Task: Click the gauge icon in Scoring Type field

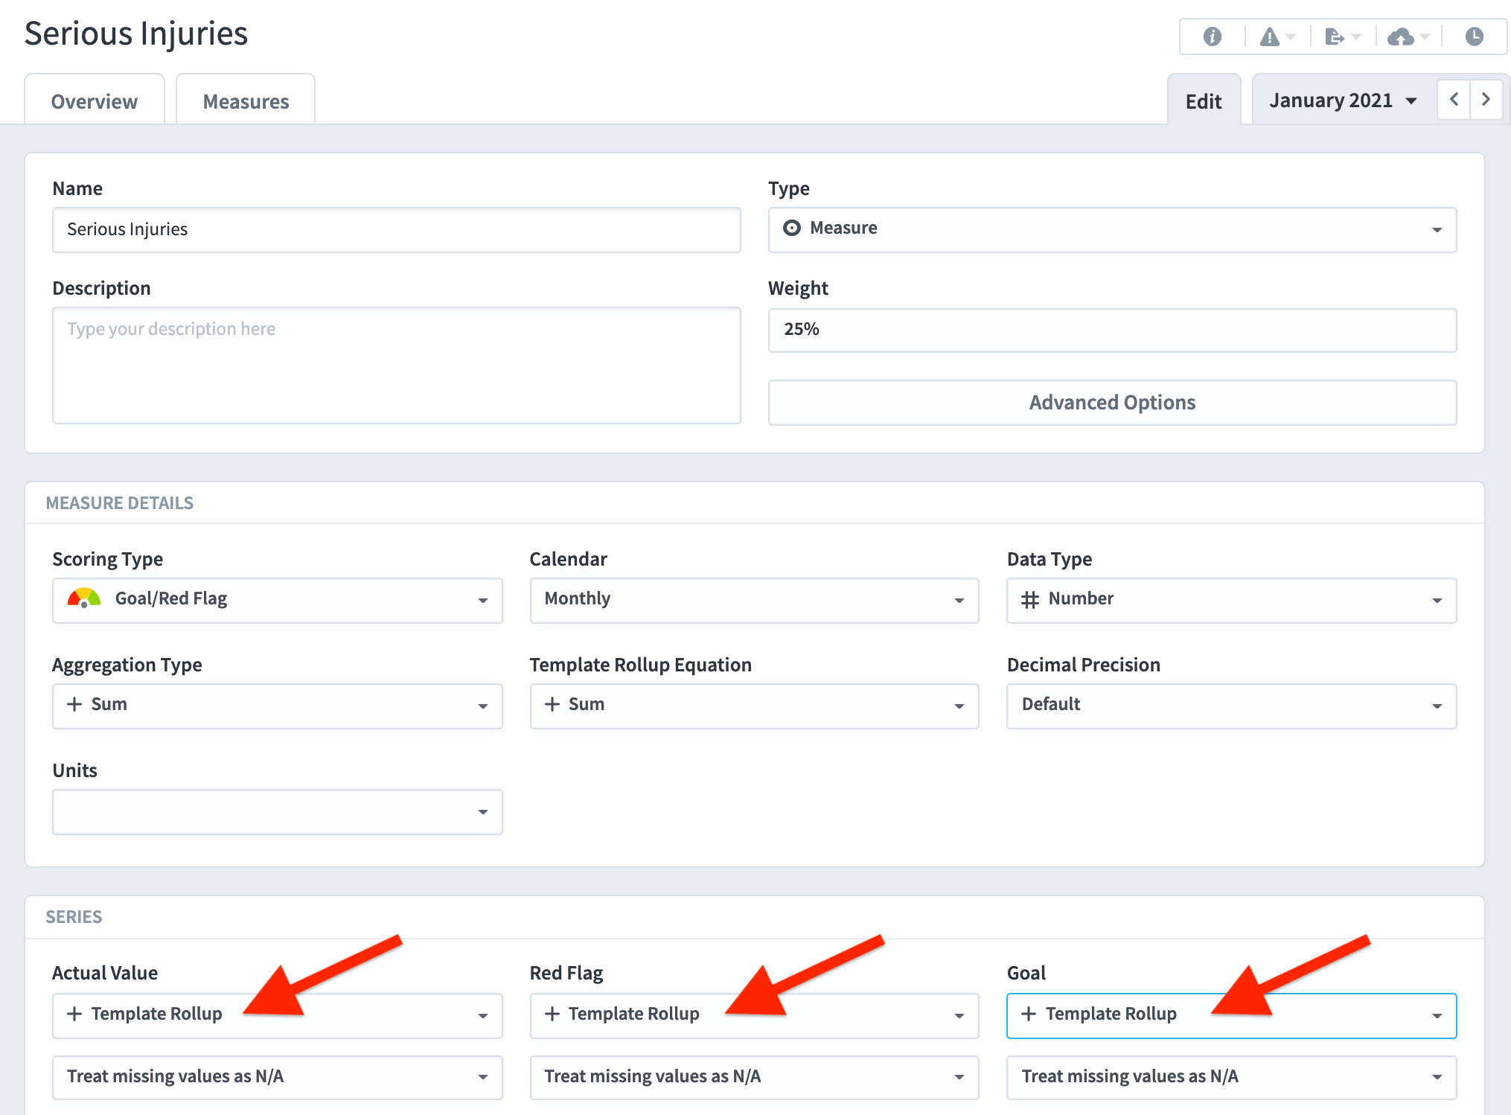Action: 84,598
